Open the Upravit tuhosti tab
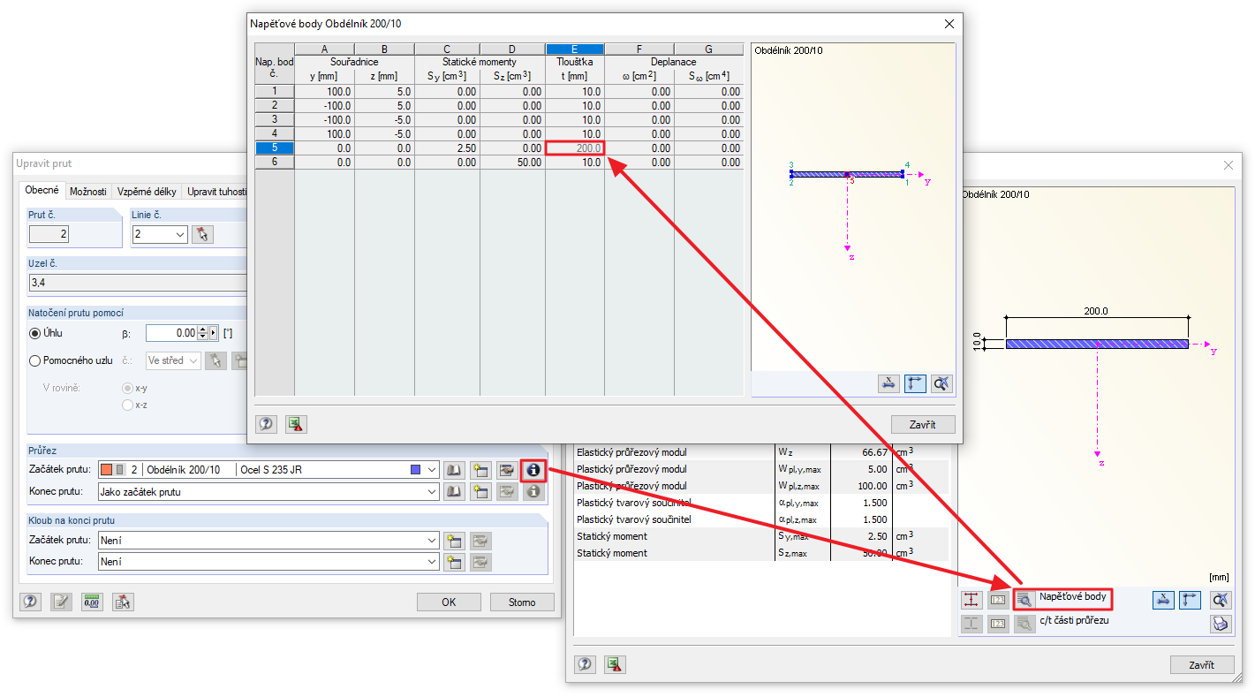 pyautogui.click(x=215, y=192)
